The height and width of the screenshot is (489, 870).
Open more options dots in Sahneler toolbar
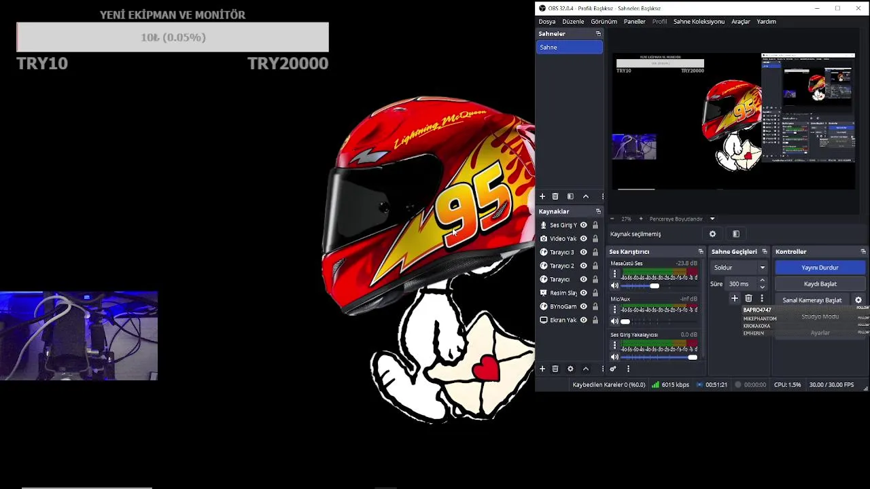tap(602, 196)
